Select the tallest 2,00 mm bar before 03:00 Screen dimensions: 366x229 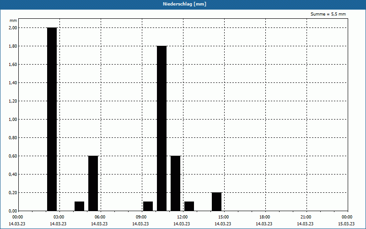point(52,119)
